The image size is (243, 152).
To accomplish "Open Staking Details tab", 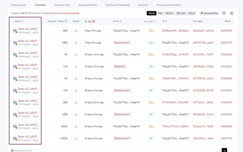I will (x=88, y=5).
